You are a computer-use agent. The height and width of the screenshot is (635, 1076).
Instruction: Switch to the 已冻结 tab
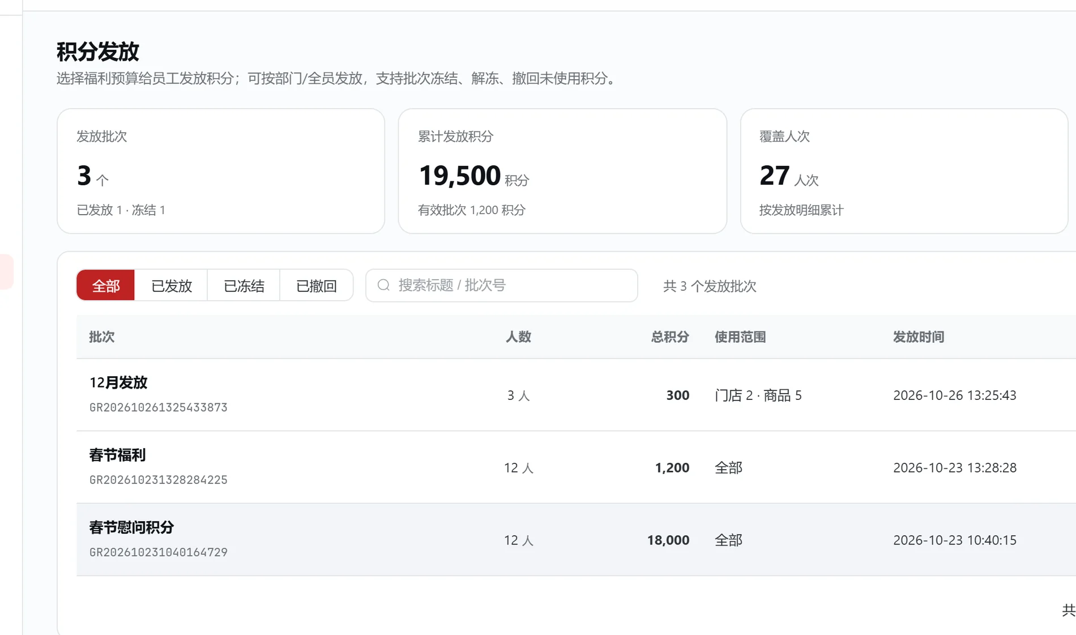244,285
